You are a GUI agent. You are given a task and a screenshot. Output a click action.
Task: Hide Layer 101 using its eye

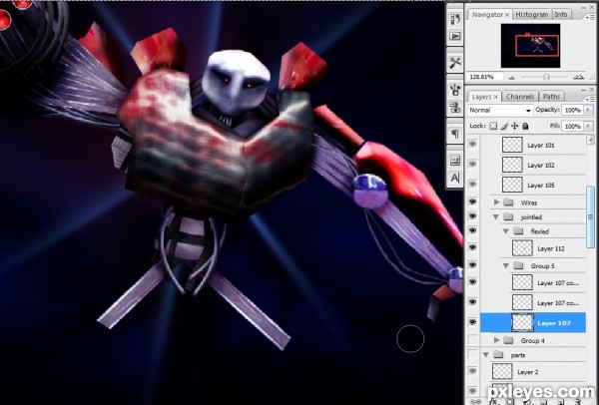tap(472, 144)
